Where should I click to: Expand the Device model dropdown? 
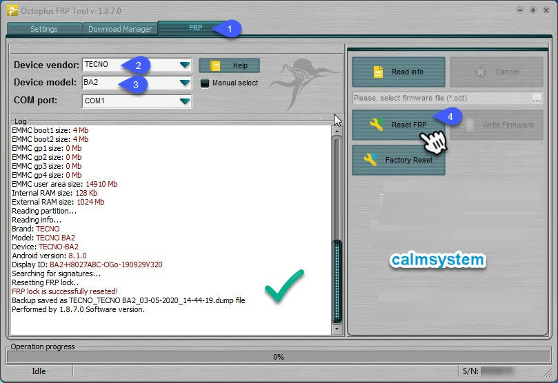[x=184, y=83]
